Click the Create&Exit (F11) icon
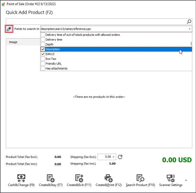Screen dimensions: 196x193 pyautogui.click(x=79, y=178)
